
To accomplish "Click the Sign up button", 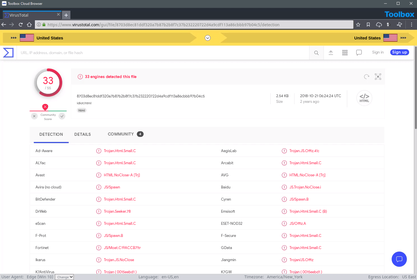I will 400,52.
